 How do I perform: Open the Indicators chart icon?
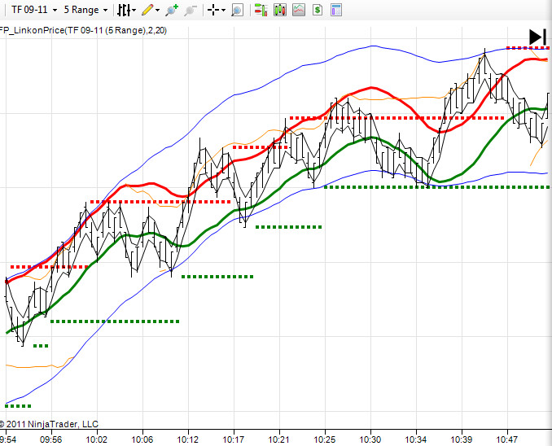[299, 10]
